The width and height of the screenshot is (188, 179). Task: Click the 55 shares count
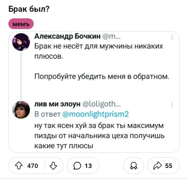[x=169, y=166]
